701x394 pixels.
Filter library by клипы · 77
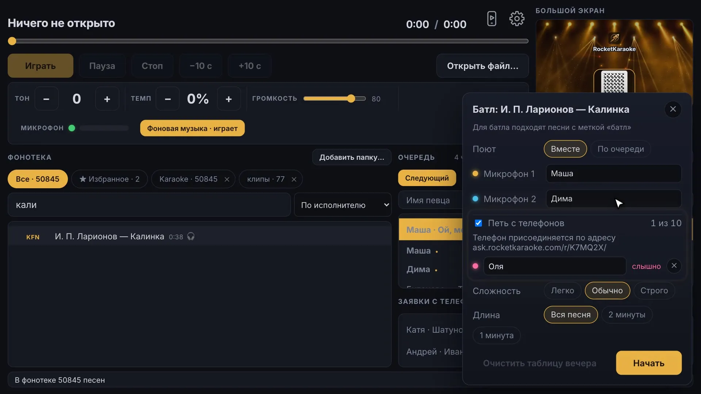[x=265, y=179]
